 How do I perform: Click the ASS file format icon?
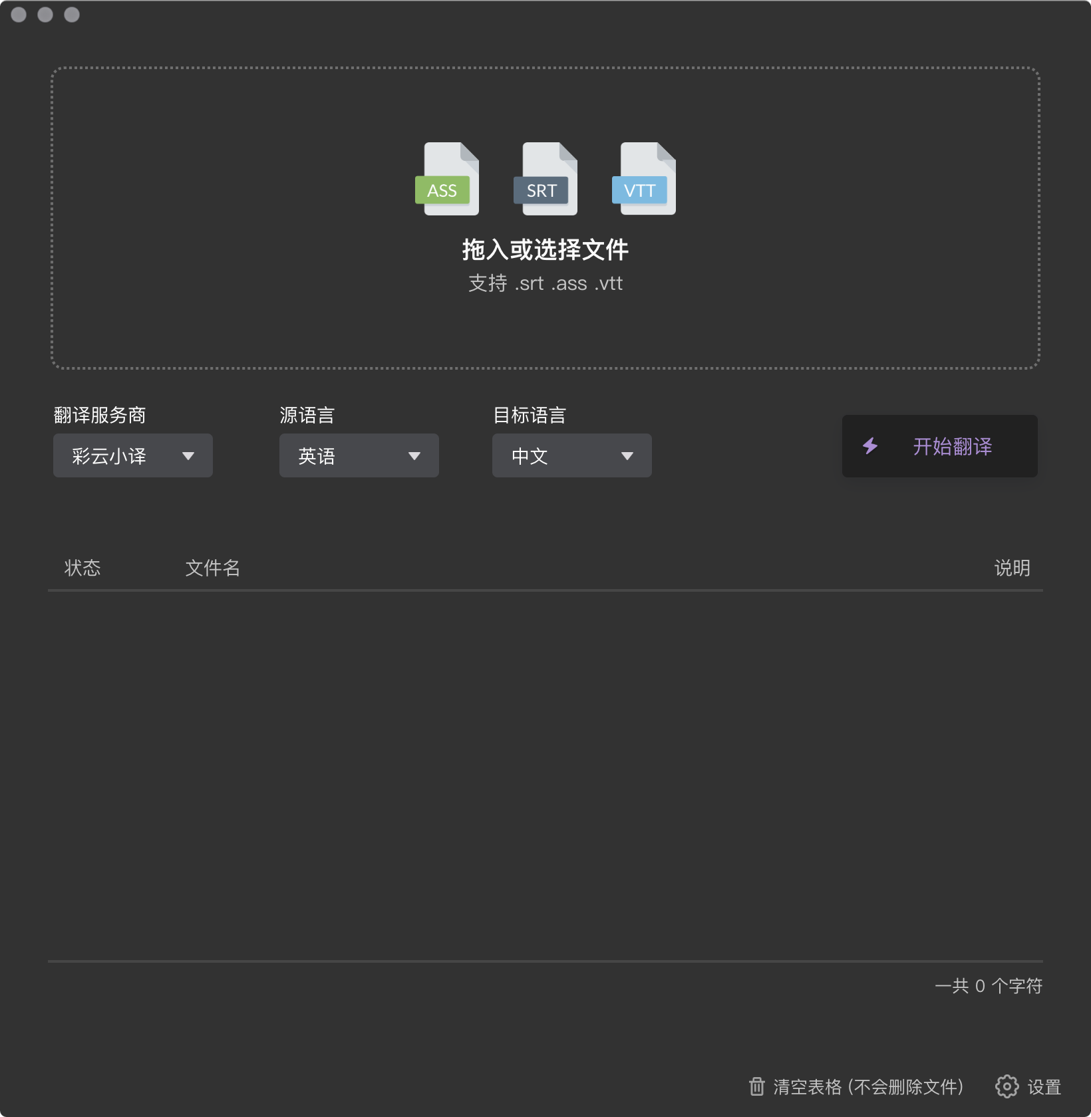[447, 179]
